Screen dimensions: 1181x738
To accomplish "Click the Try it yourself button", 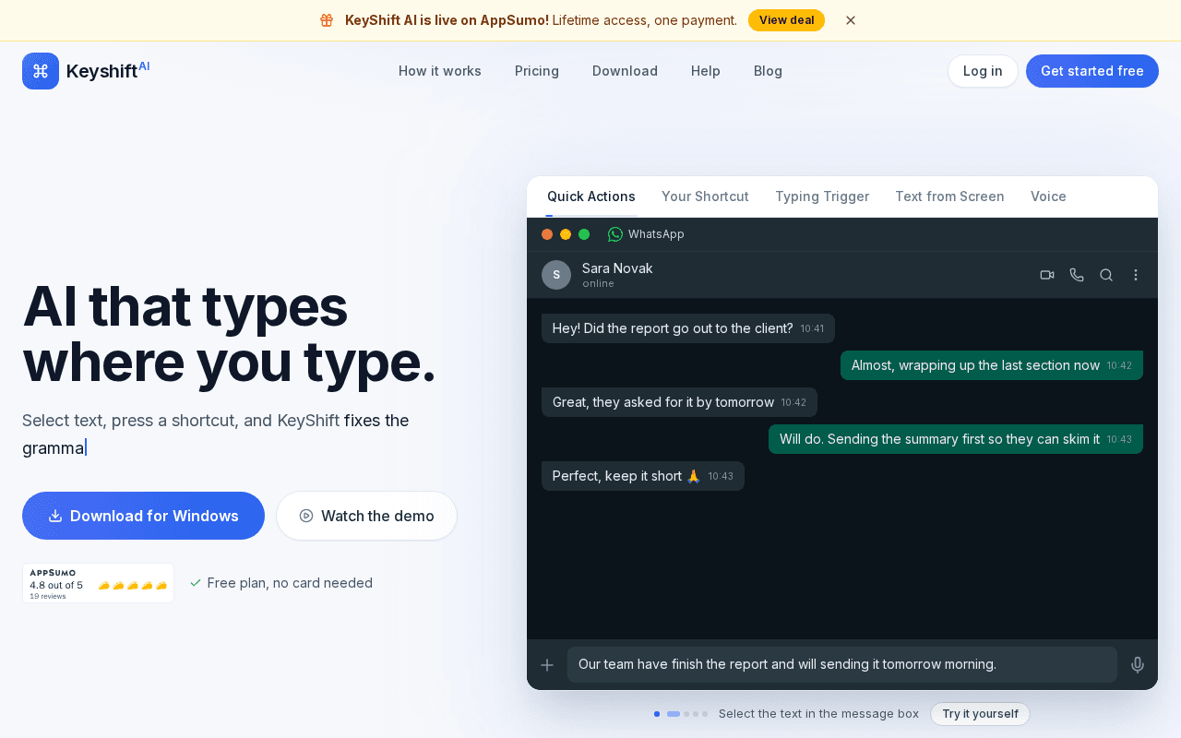I will [x=980, y=714].
